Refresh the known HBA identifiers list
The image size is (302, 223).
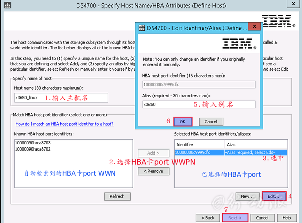point(117,196)
